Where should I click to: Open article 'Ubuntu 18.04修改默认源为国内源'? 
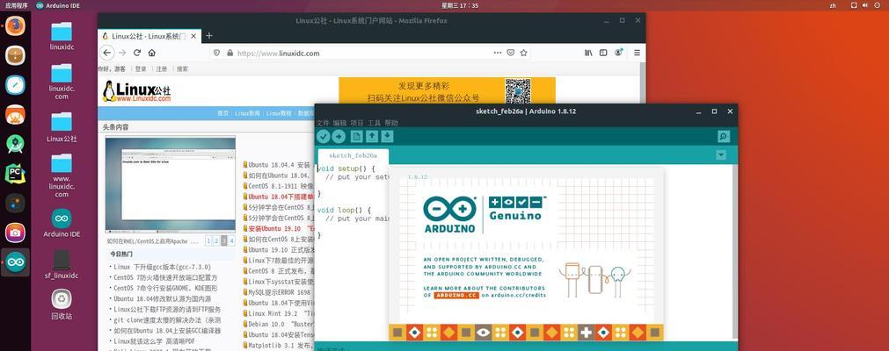coord(162,299)
